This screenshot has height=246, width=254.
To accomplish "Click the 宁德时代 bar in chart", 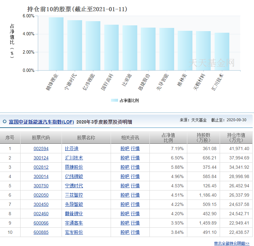I will click(75, 45).
